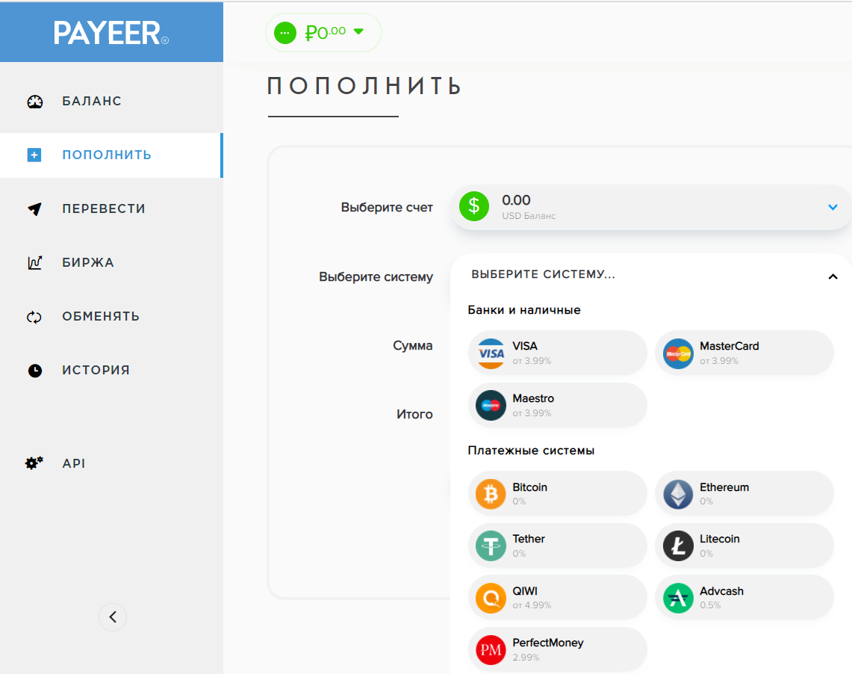The image size is (852, 674).
Task: Click the red PerfectMoney PM icon
Action: [491, 650]
